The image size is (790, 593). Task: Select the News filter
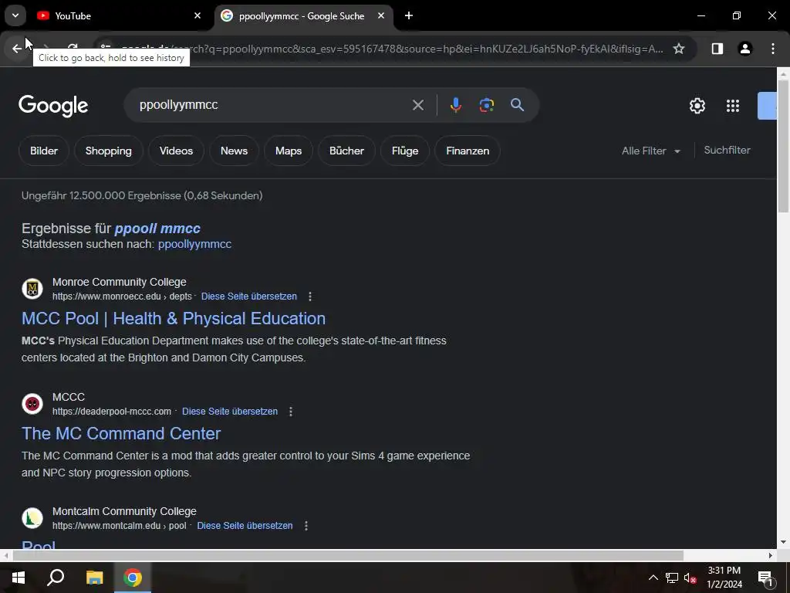click(x=234, y=151)
